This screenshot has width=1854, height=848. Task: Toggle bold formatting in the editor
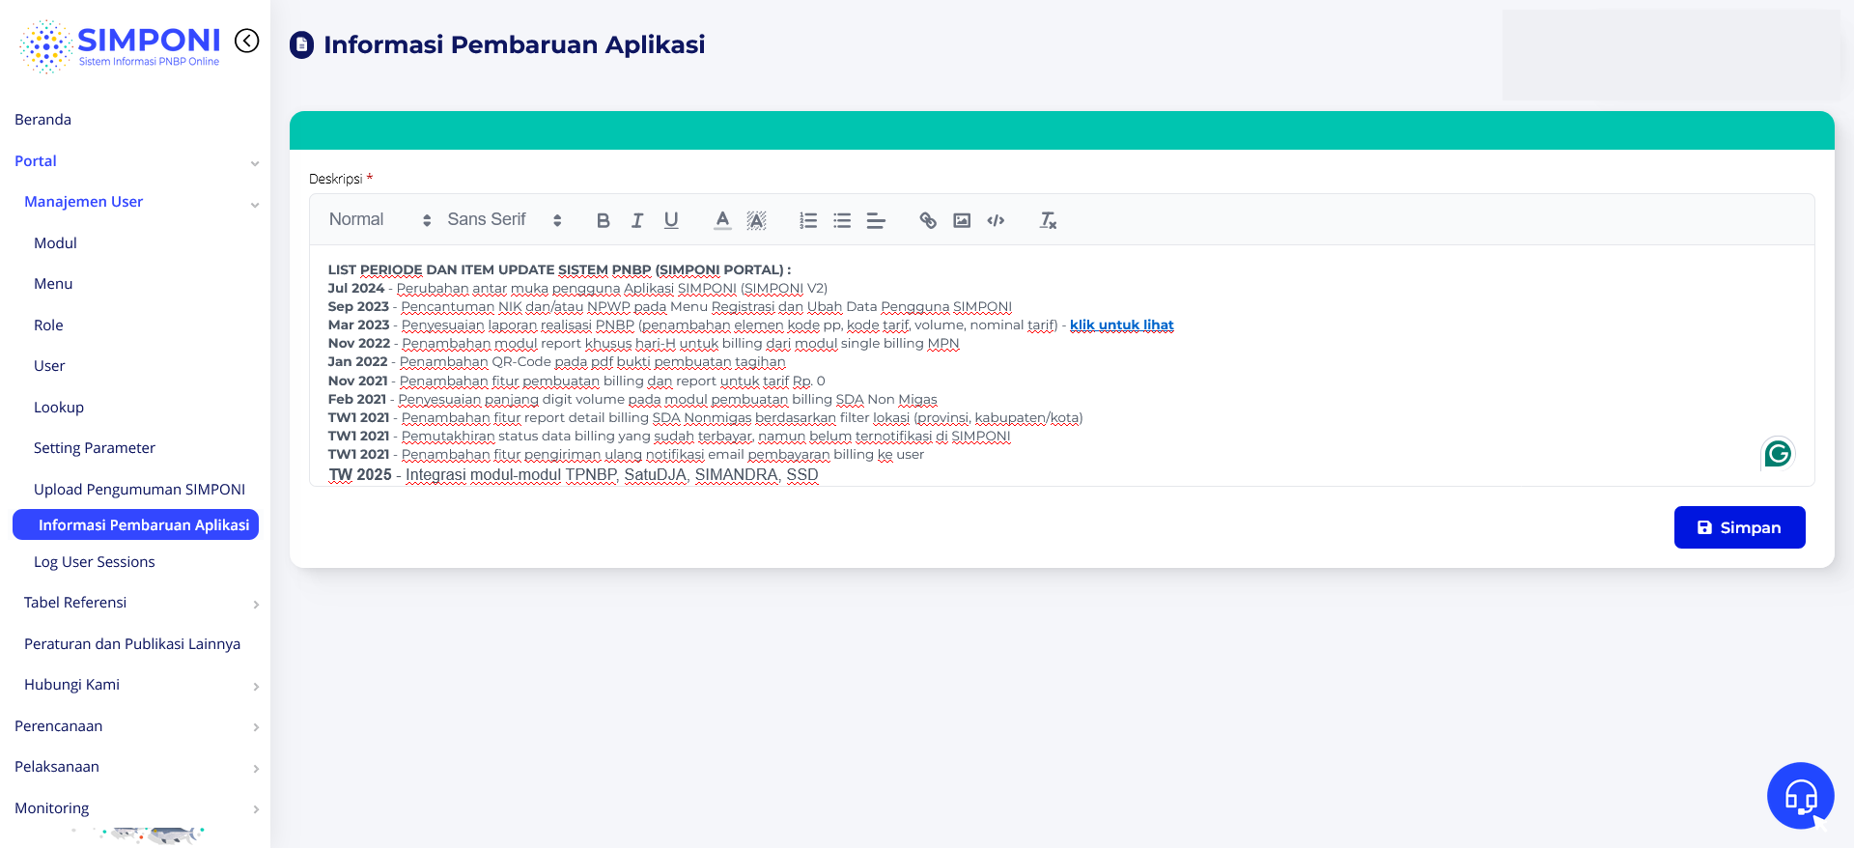[604, 220]
